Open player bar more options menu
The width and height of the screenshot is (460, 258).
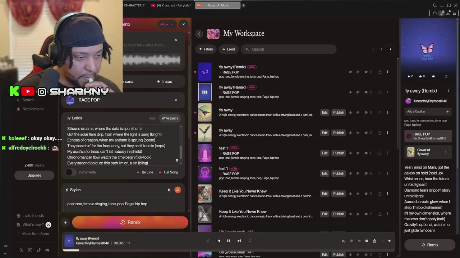[382, 241]
